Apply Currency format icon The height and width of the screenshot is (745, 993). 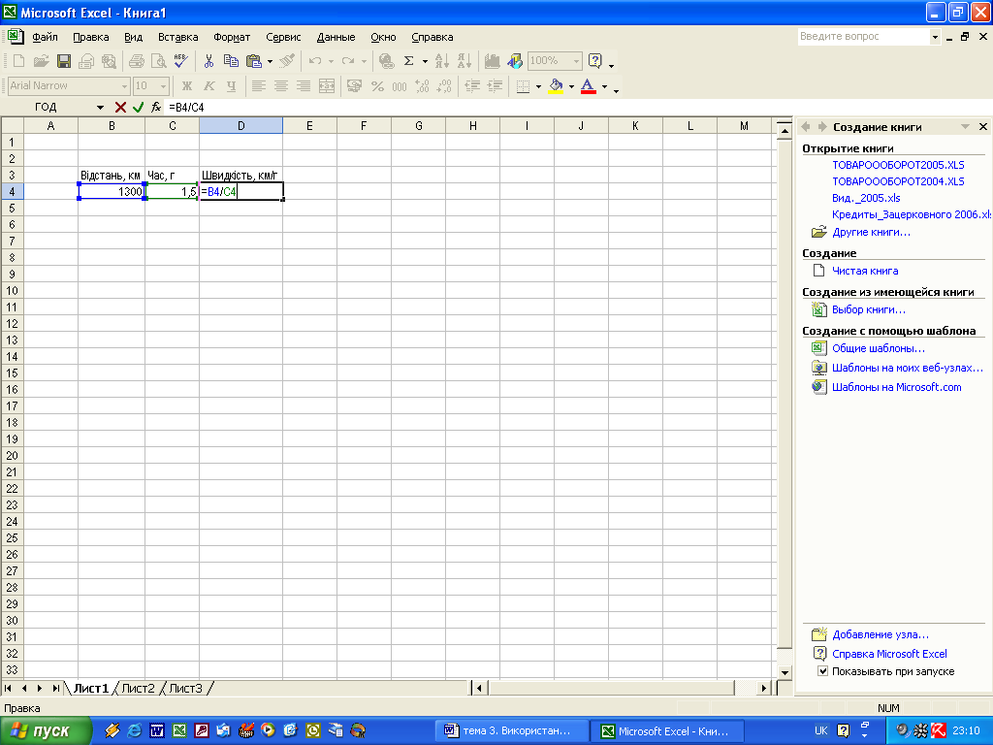(x=355, y=86)
